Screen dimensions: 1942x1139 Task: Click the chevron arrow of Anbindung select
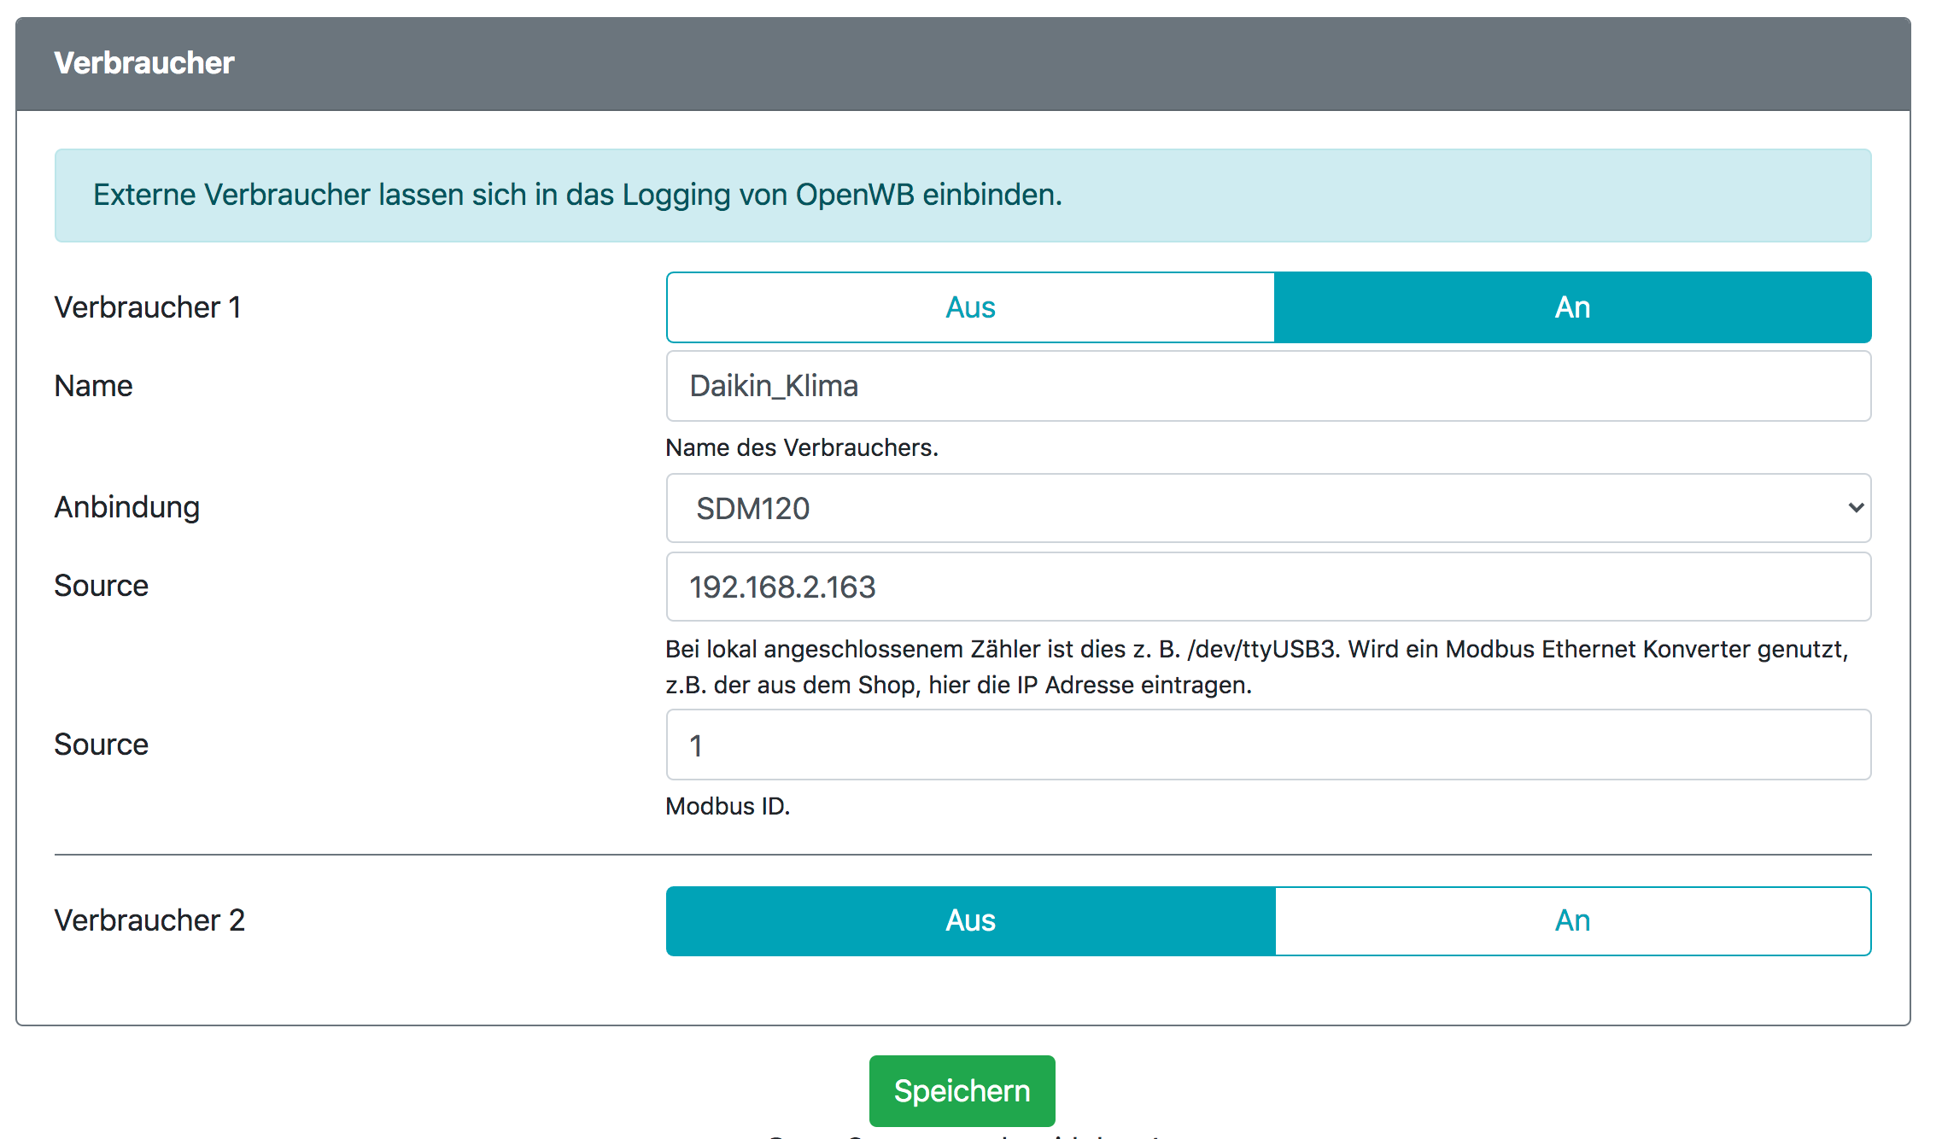click(x=1855, y=508)
